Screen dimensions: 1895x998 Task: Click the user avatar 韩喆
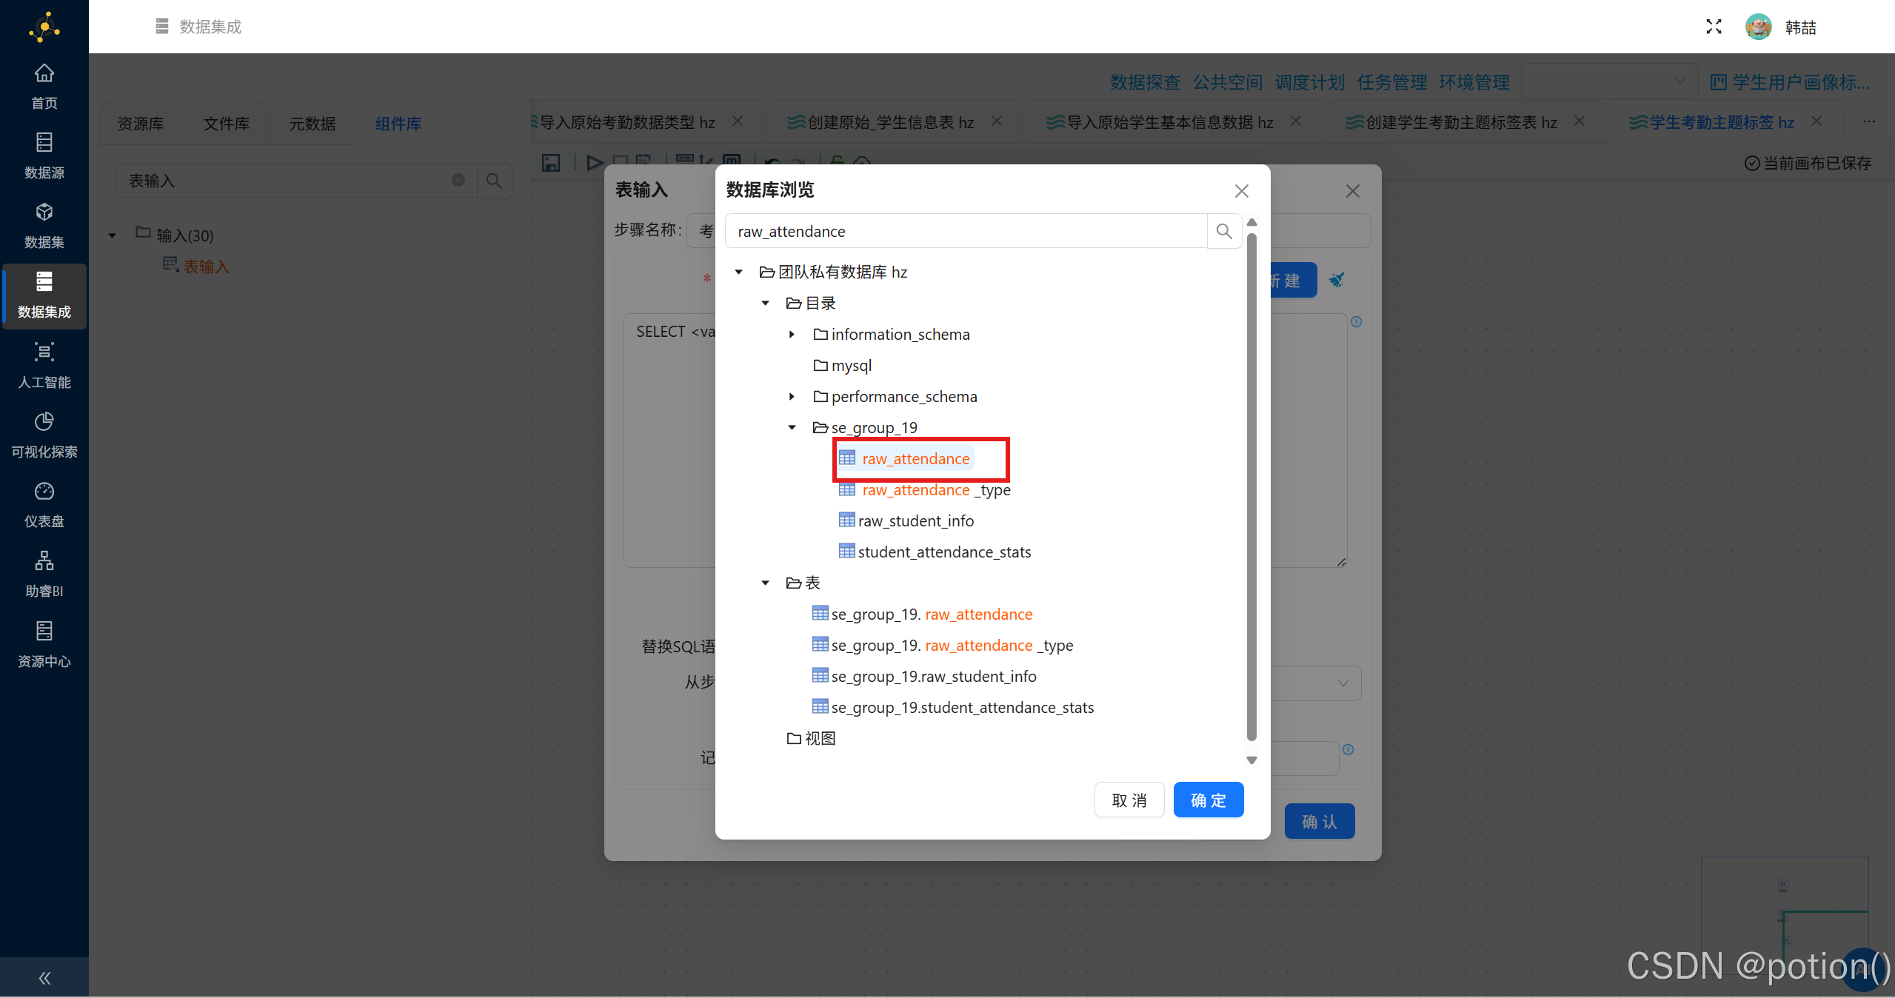(1758, 27)
